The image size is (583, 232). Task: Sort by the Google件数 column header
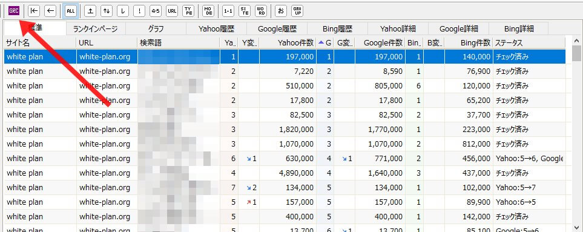pos(383,43)
